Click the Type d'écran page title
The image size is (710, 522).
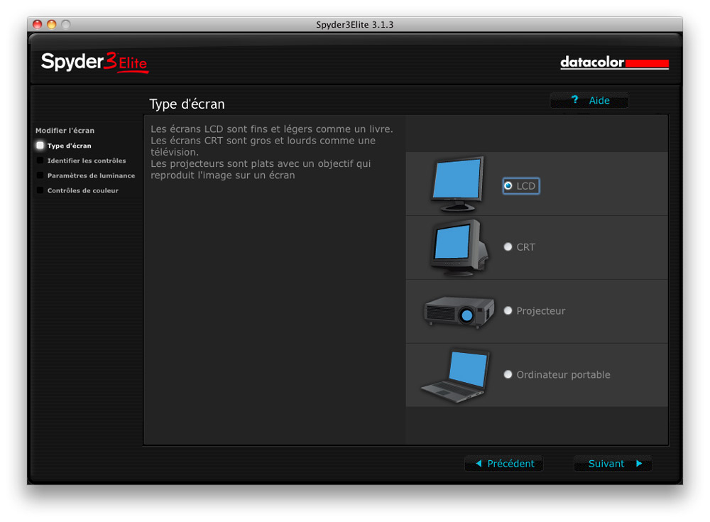pos(187,104)
